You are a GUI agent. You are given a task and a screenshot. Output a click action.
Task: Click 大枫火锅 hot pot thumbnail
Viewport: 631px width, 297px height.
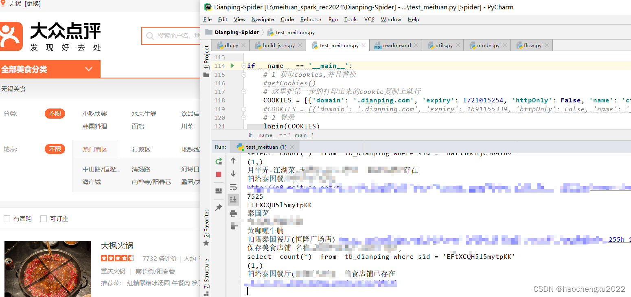pyautogui.click(x=48, y=269)
